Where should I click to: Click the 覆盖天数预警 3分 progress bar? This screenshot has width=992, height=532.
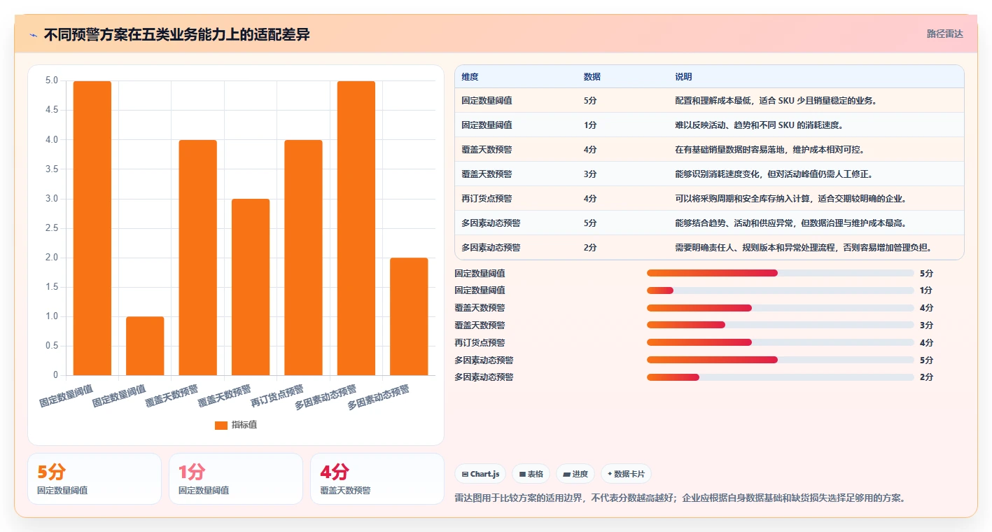(x=780, y=325)
